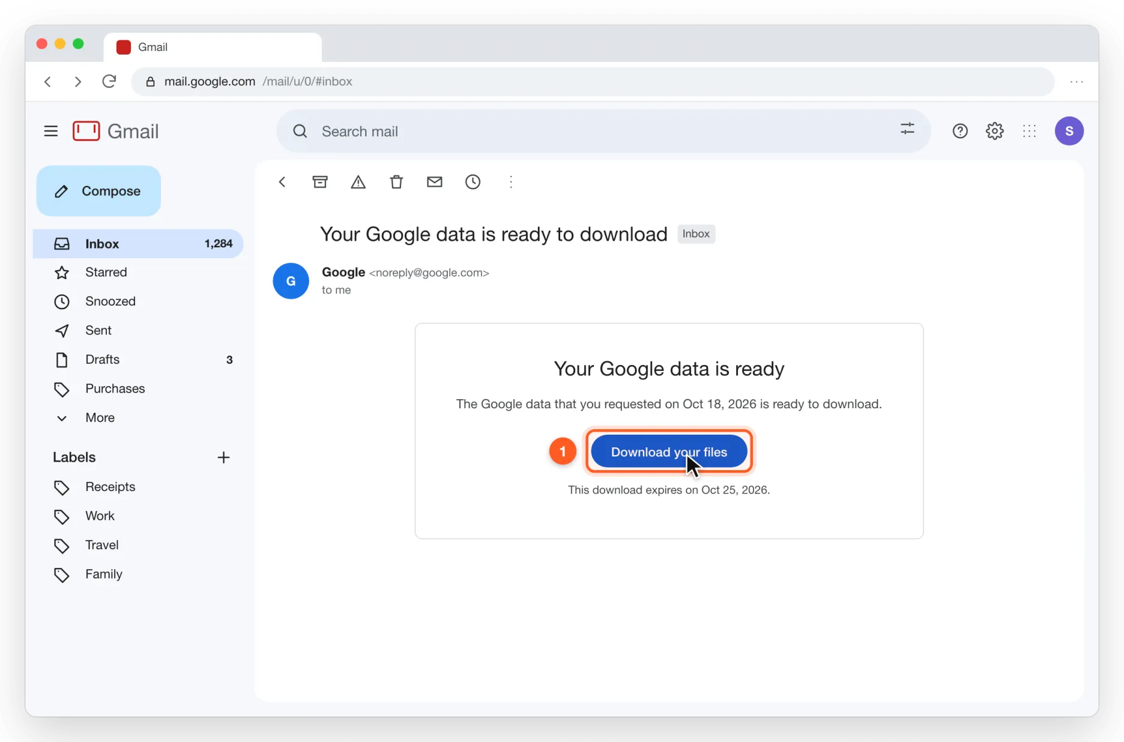Click Download your files button
This screenshot has height=742, width=1124.
tap(669, 452)
